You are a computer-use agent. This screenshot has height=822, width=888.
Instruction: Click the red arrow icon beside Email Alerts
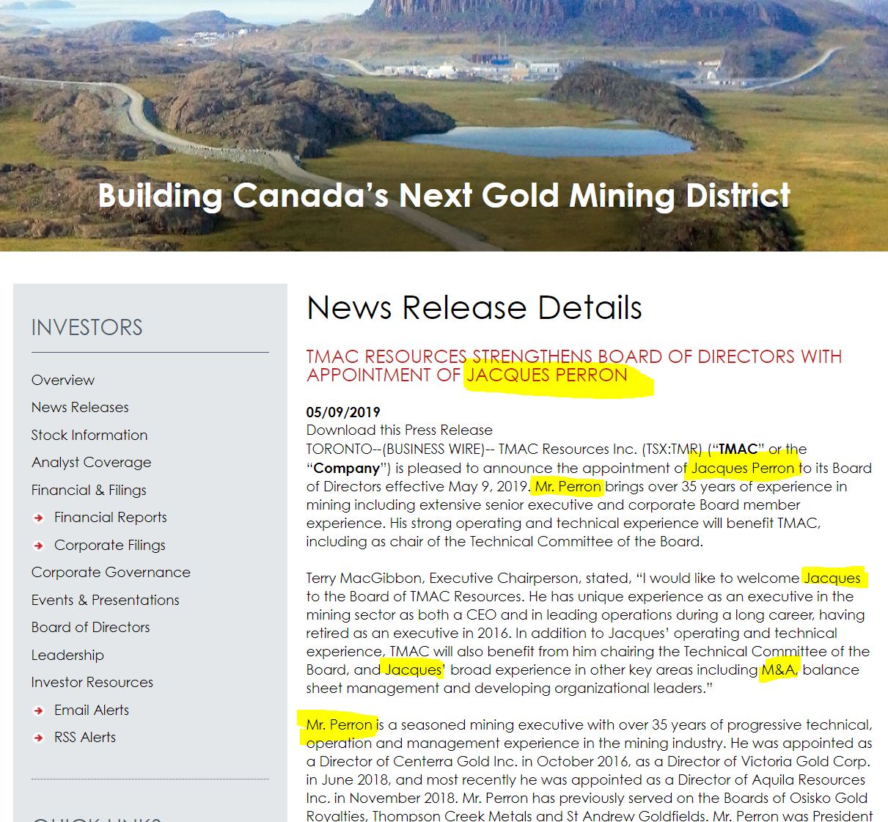(39, 711)
